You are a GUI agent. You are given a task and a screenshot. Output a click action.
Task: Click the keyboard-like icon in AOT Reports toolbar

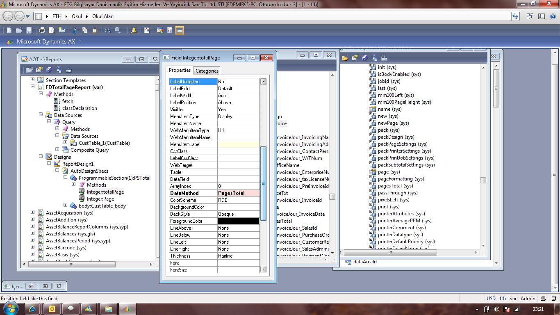point(68,70)
